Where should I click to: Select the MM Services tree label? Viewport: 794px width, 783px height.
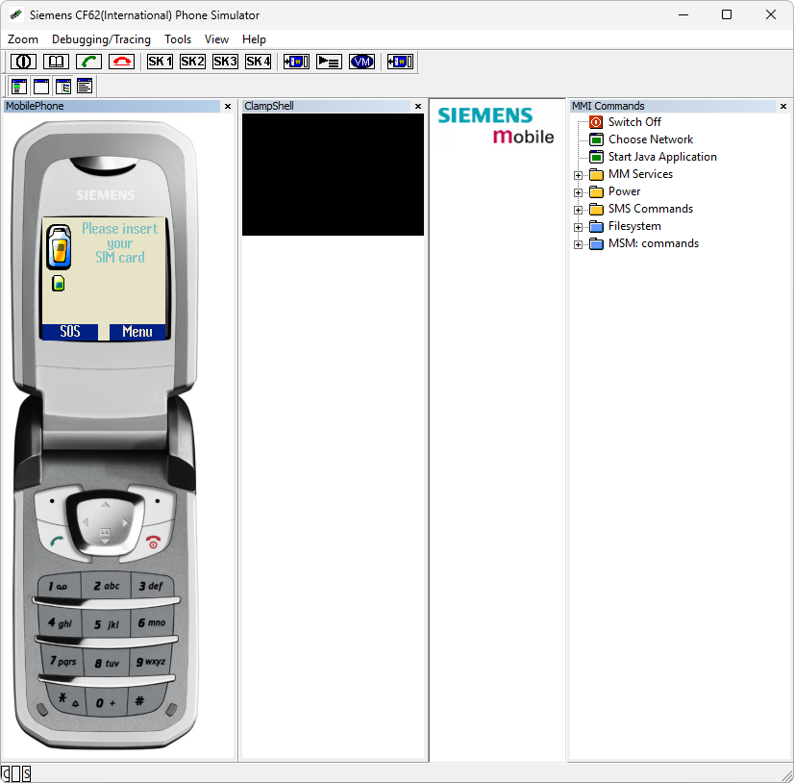coord(640,174)
